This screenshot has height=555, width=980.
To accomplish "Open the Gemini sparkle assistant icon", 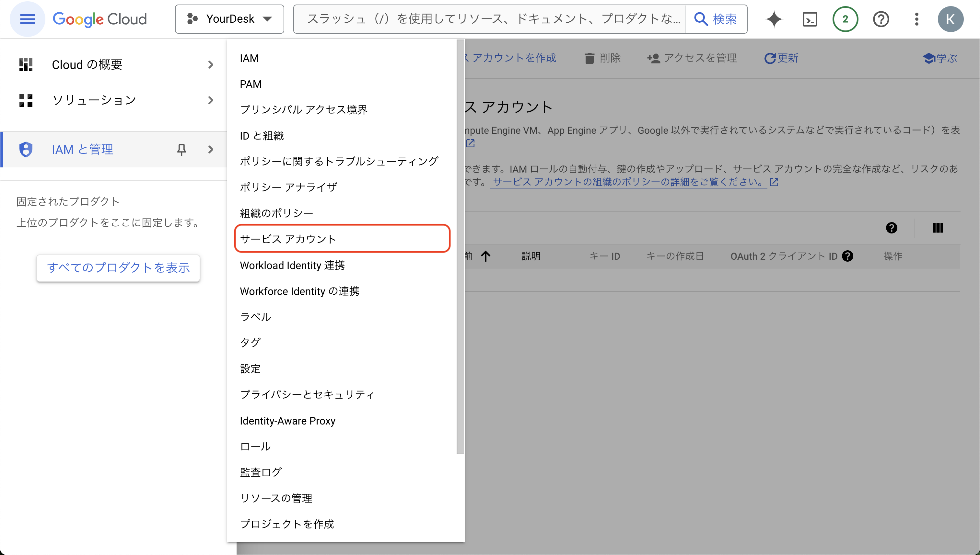I will coord(774,19).
